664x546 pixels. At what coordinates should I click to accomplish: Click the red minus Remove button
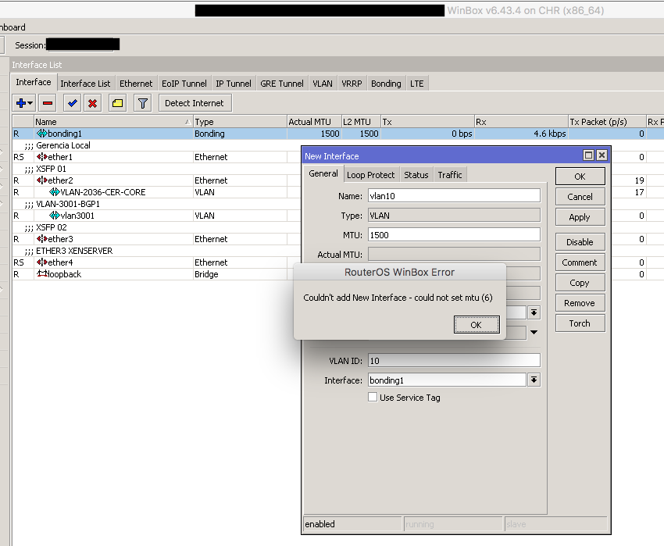[x=48, y=103]
